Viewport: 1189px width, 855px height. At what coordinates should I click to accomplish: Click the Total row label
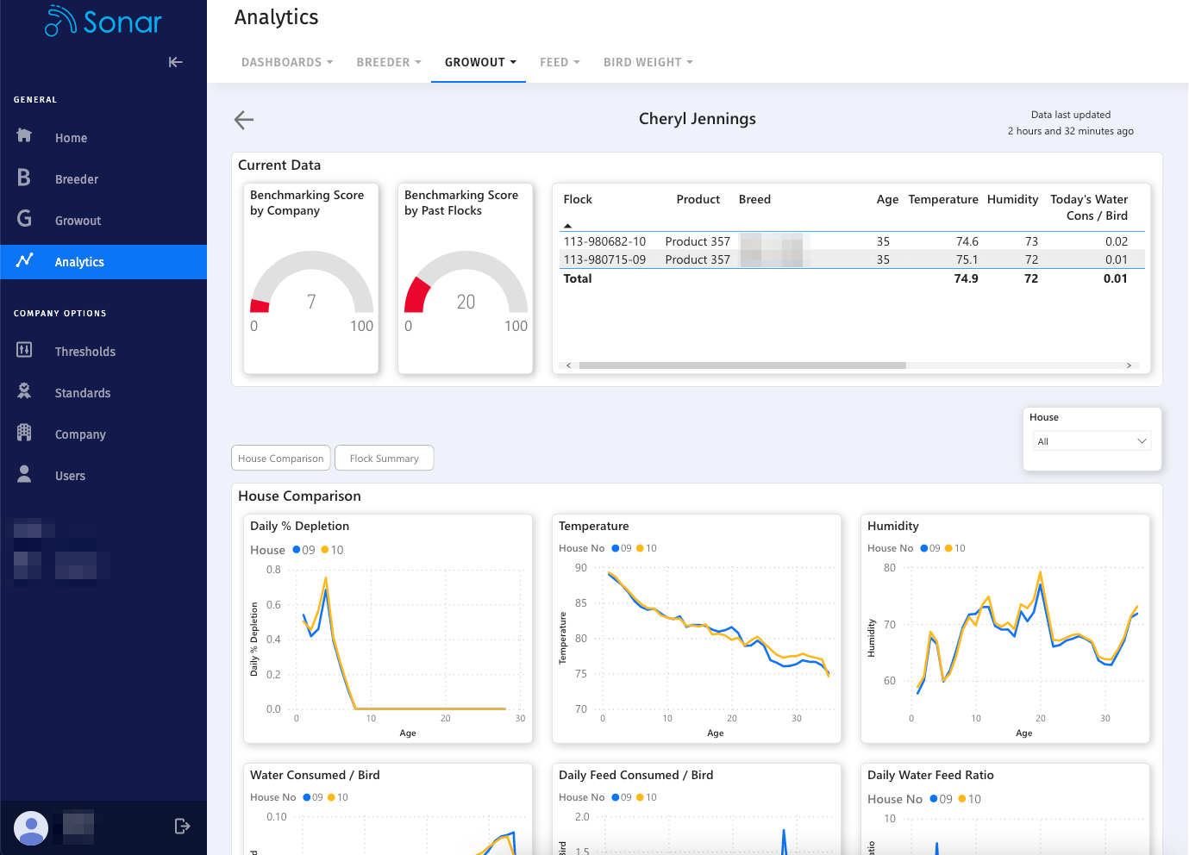click(578, 278)
